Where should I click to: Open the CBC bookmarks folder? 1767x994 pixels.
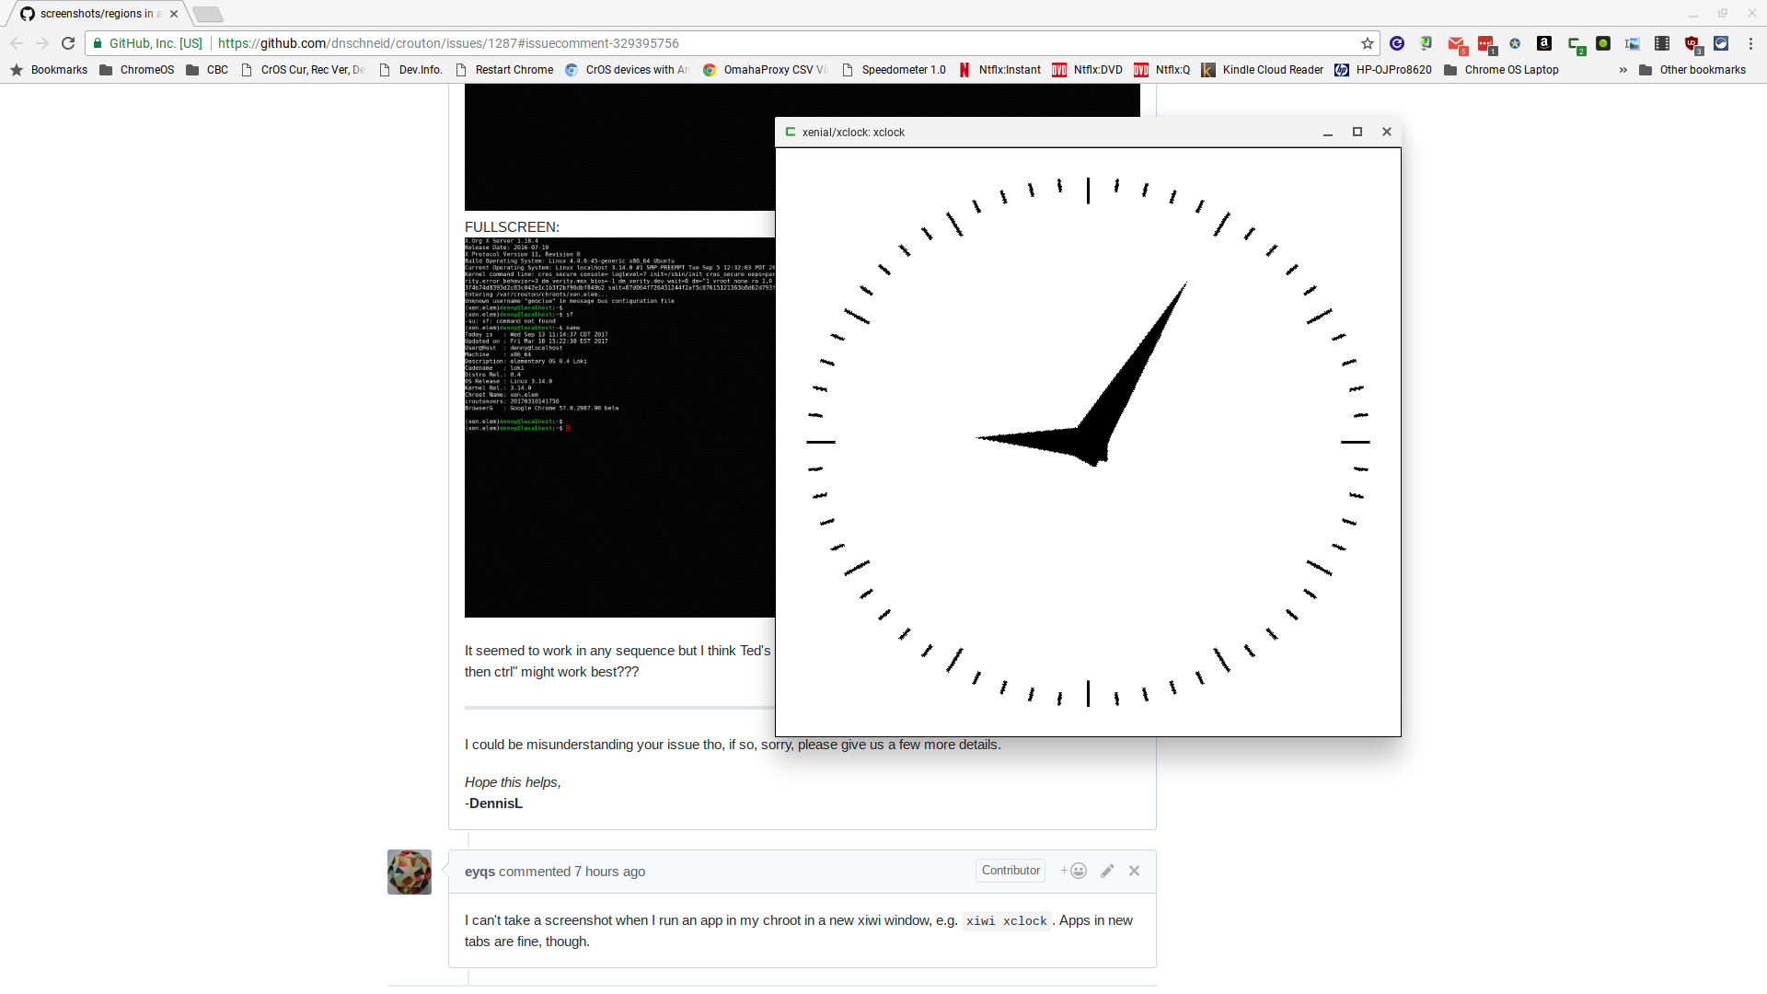point(207,70)
